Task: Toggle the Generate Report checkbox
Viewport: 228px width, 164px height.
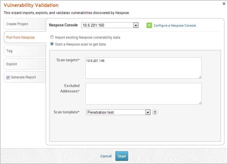Action: click(x=8, y=77)
